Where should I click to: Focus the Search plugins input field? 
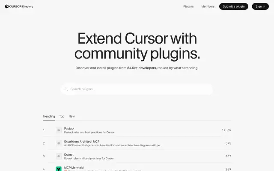click(x=137, y=89)
